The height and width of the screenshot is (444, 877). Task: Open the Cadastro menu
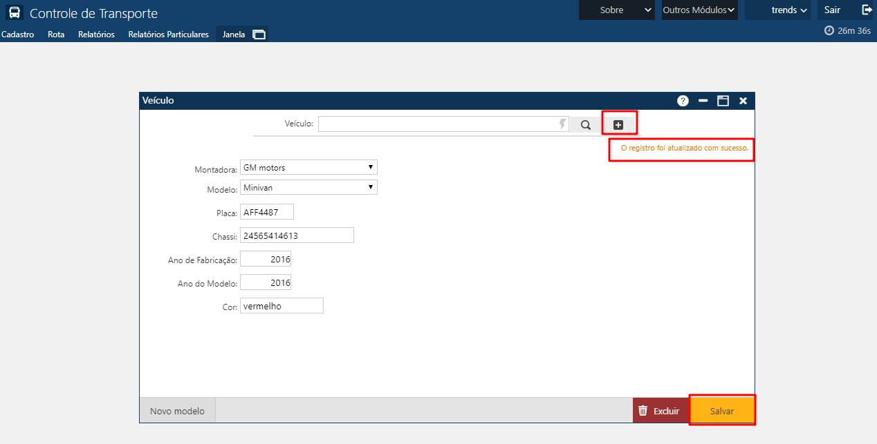17,35
